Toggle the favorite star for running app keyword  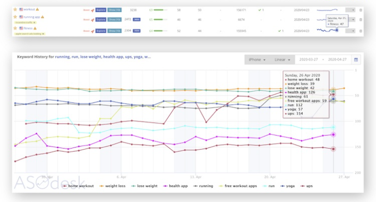[15, 17]
